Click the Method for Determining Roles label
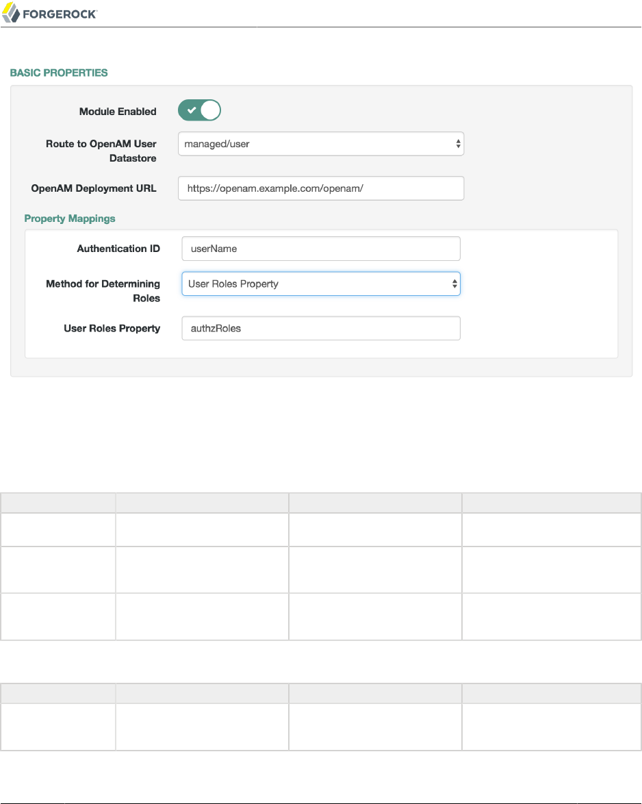 click(103, 290)
